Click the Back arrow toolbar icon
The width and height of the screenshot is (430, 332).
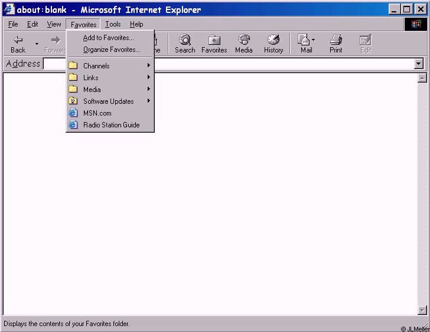click(18, 40)
